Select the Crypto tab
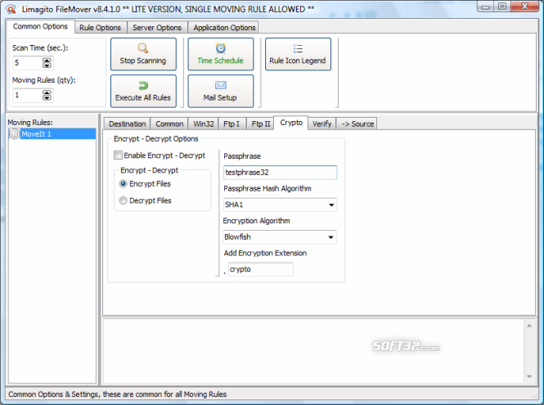 click(291, 123)
